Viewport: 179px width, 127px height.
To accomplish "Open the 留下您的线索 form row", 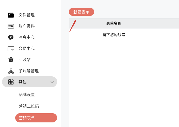I will pyautogui.click(x=114, y=35).
